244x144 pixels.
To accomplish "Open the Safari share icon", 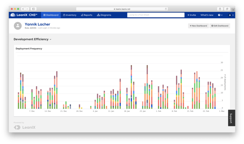I will 220,9.
